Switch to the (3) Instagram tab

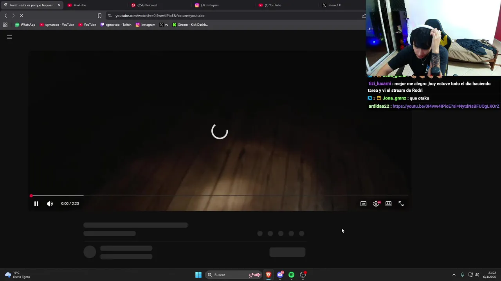coord(223,5)
